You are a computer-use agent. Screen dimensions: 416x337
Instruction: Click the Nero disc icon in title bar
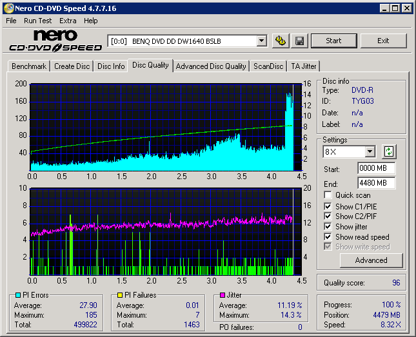(8, 8)
